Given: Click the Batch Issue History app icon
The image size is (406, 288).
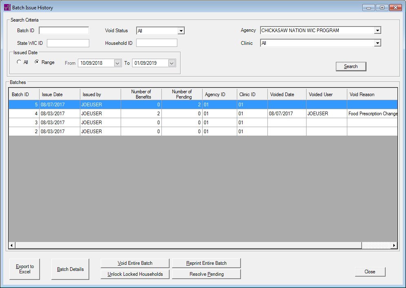Looking at the screenshot, I should click(x=7, y=7).
